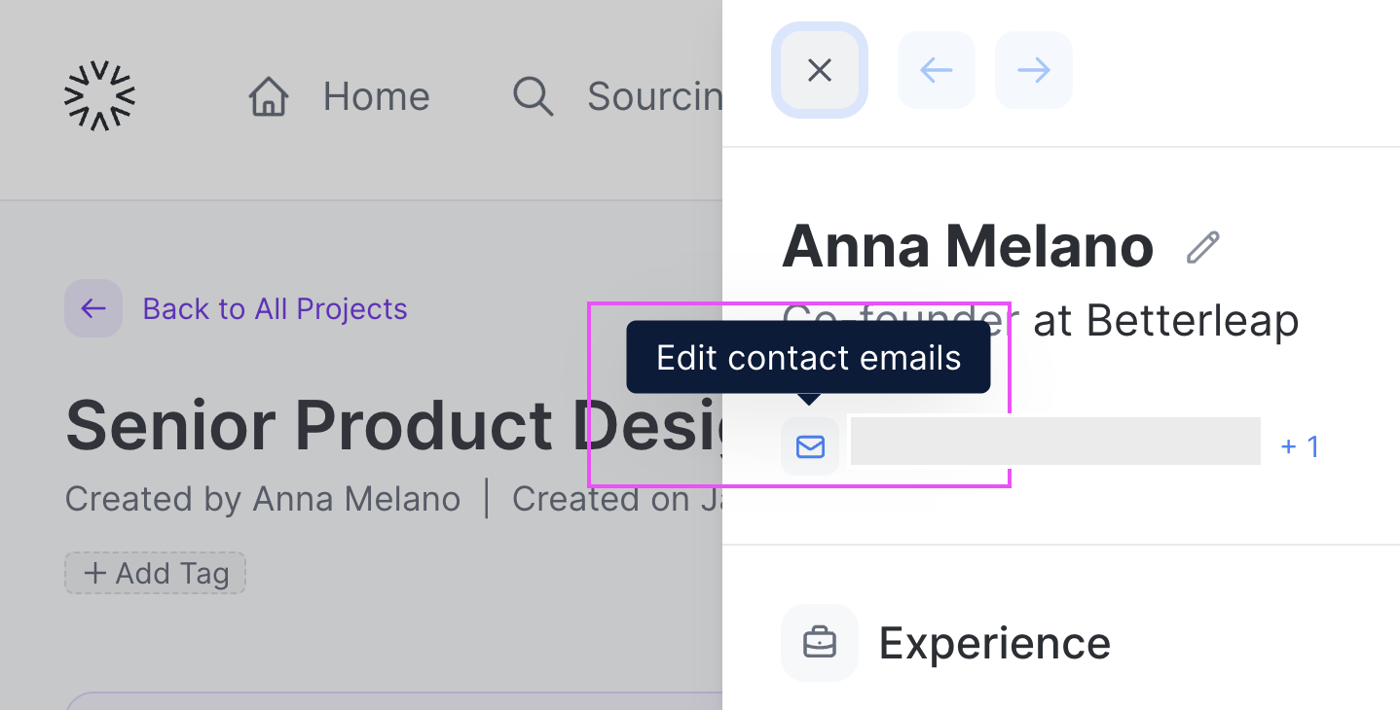
Task: Click the Experience section heading
Action: coord(994,643)
